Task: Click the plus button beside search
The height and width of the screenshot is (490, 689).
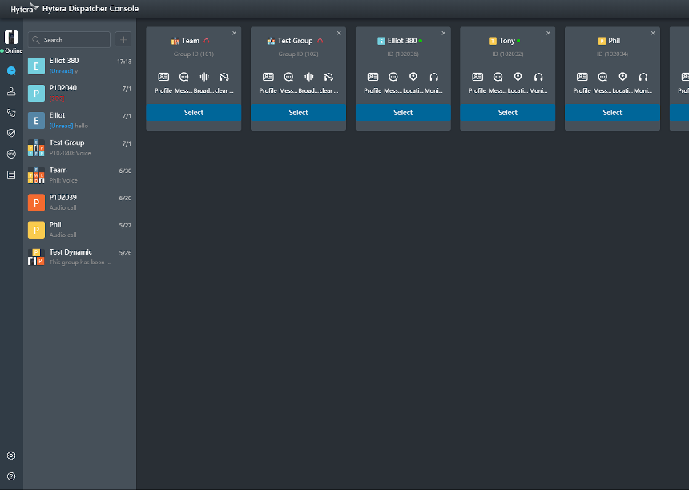Action: (x=123, y=39)
